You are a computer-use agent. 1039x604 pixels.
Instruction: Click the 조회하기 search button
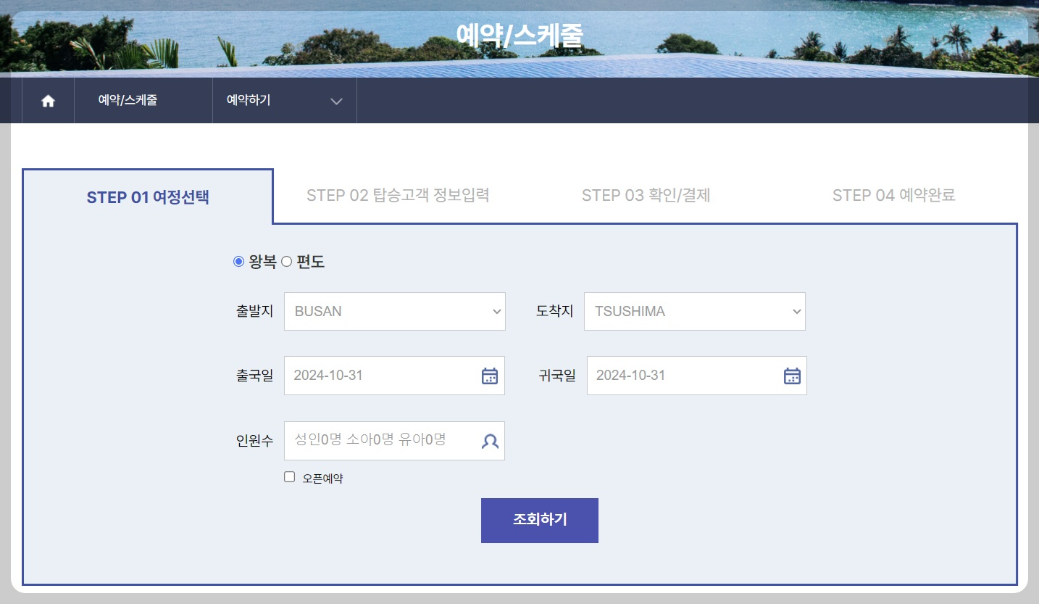point(539,520)
